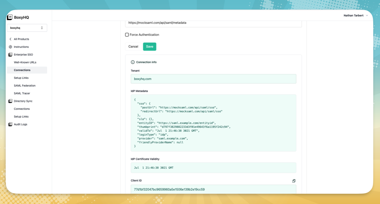Click the Connection info heading

[146, 62]
